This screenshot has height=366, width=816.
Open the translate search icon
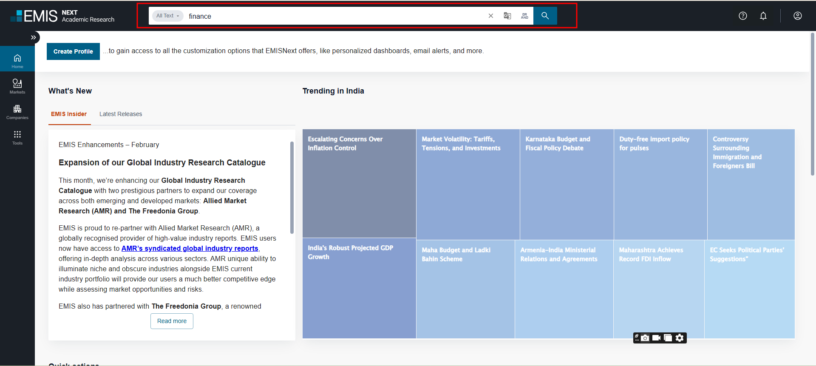coord(507,16)
